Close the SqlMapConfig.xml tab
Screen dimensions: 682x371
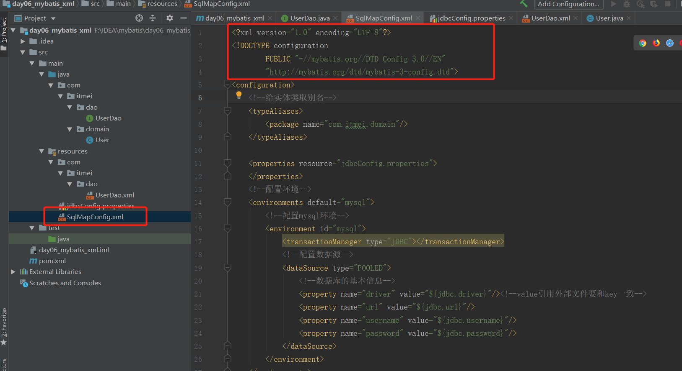point(418,18)
